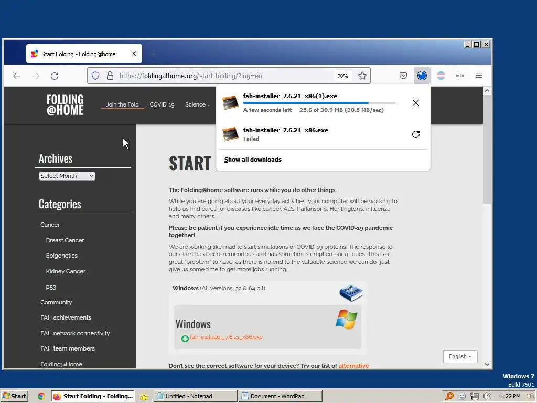The width and height of the screenshot is (537, 403).
Task: Click the striped flag extension icon
Action: [441, 76]
